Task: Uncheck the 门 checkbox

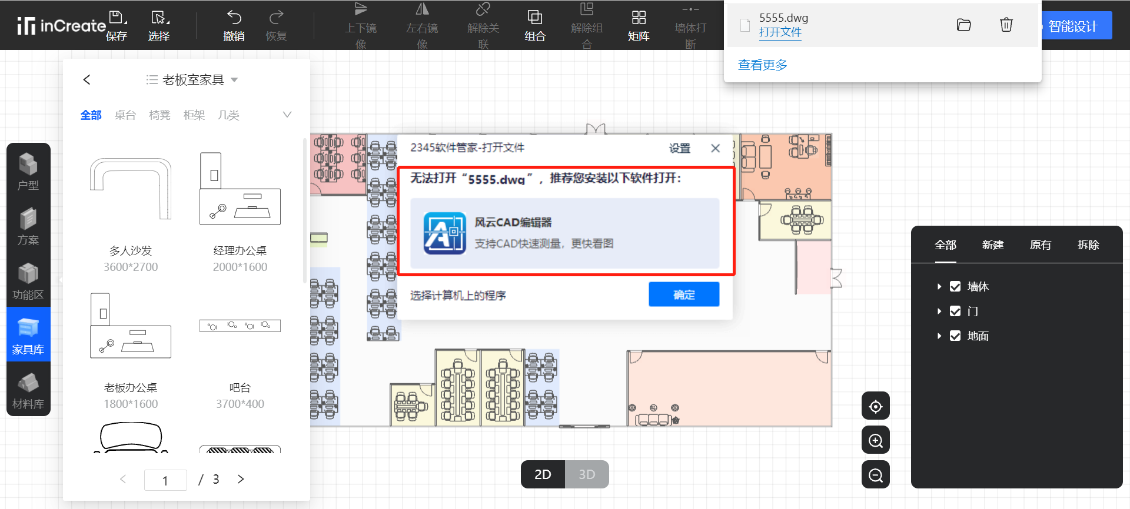Action: coord(955,311)
